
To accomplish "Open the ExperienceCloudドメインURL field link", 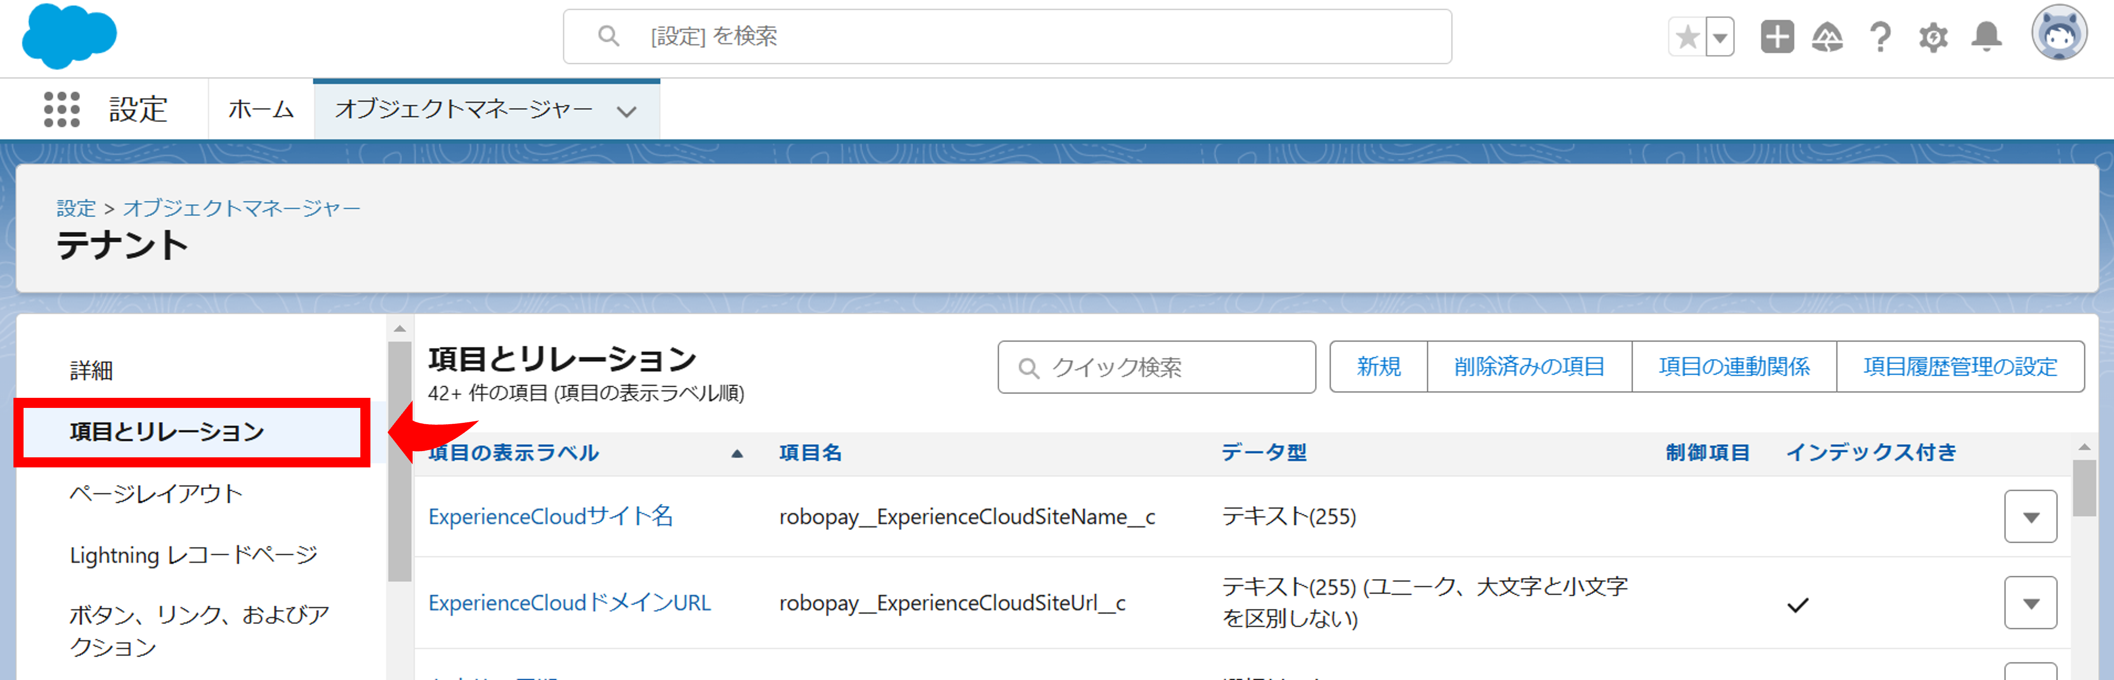I will tap(569, 603).
